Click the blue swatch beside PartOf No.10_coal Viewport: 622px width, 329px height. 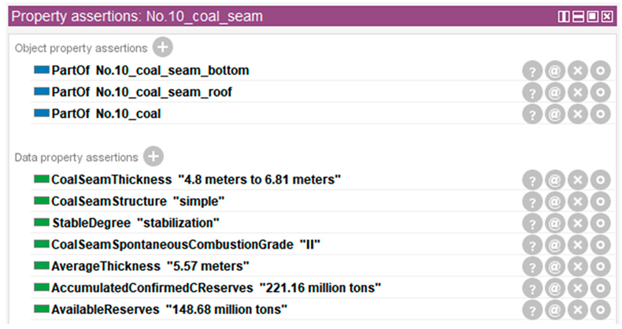click(41, 114)
